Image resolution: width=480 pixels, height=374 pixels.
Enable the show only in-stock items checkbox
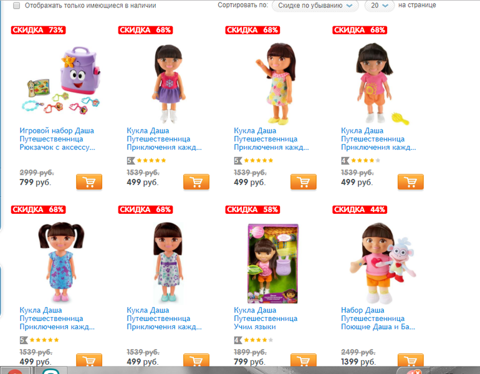click(x=17, y=6)
